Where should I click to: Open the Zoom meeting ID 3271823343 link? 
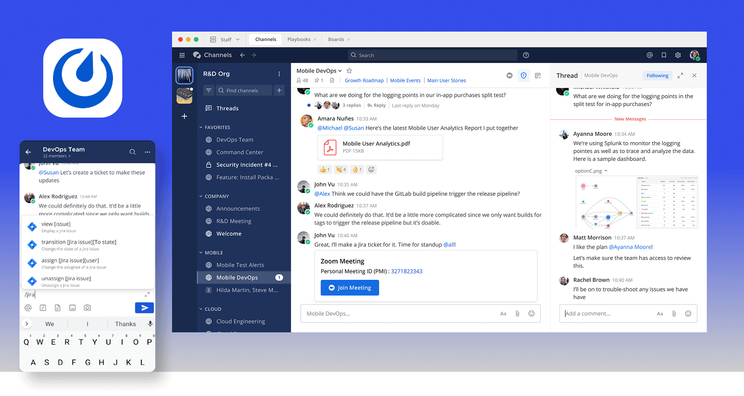[406, 271]
